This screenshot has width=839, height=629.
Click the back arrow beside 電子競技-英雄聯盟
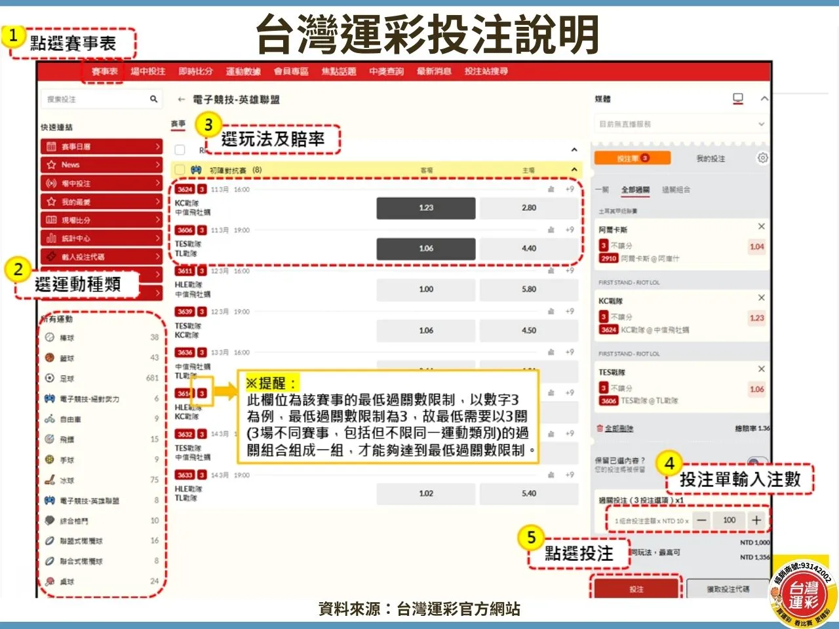(182, 100)
